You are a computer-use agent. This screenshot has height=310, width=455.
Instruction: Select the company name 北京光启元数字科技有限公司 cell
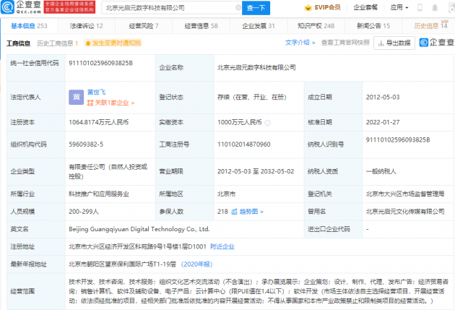tap(256, 67)
